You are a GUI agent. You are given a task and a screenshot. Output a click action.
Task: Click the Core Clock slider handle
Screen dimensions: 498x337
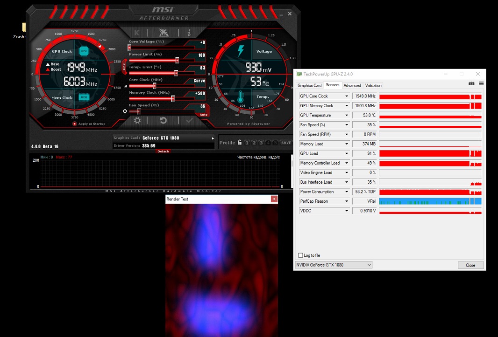[x=154, y=86]
